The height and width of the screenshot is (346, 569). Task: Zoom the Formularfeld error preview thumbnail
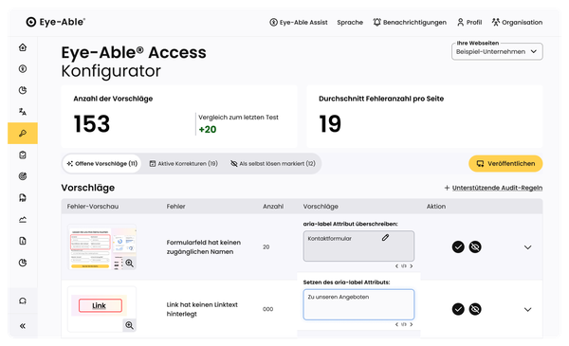[x=129, y=263]
